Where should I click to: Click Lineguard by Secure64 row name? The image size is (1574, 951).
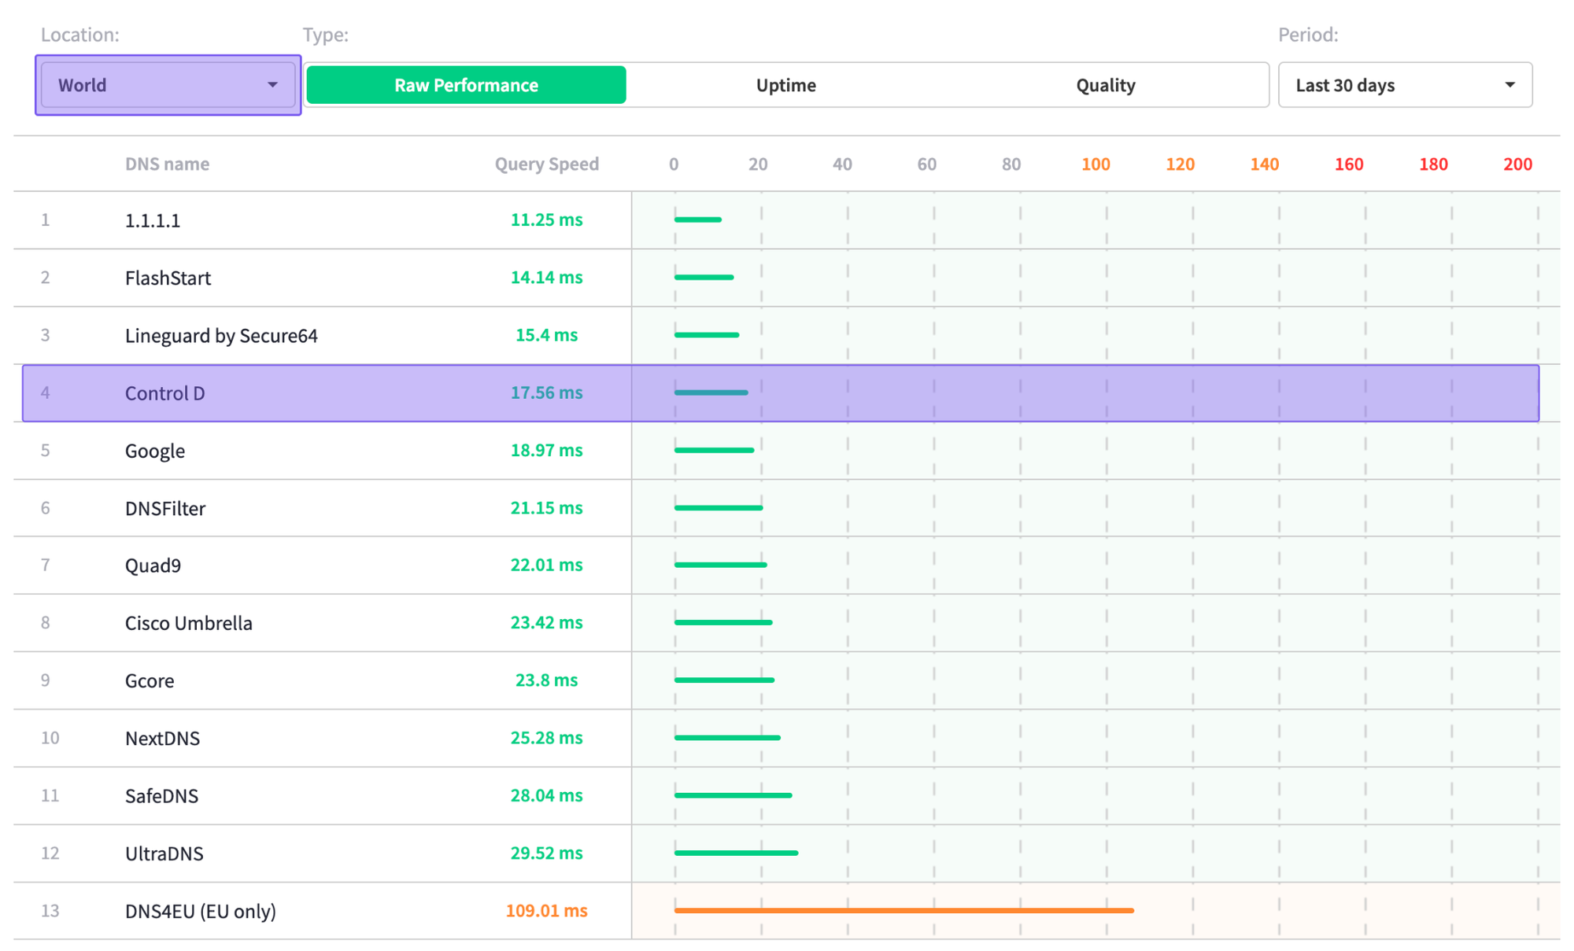221,335
